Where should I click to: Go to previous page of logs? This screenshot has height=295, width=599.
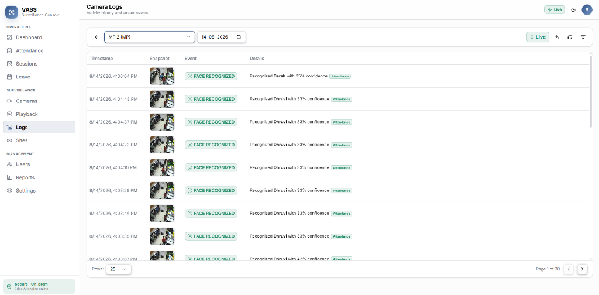pos(569,269)
